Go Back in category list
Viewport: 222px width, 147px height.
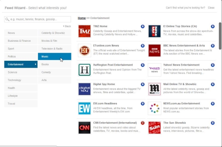pos(67,26)
